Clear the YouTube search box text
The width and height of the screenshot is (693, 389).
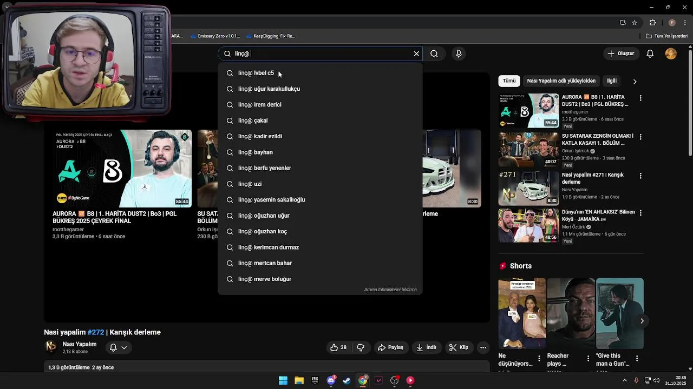pyautogui.click(x=416, y=53)
